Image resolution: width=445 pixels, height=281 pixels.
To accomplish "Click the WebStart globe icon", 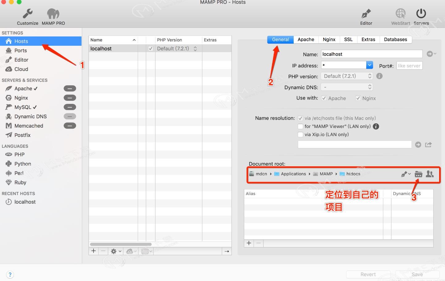I will [x=401, y=14].
